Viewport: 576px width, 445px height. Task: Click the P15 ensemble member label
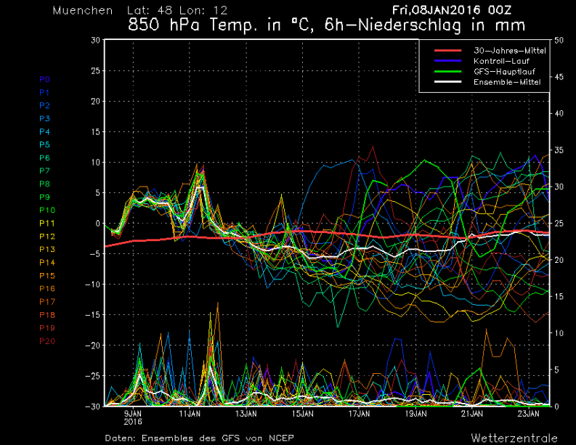46,275
